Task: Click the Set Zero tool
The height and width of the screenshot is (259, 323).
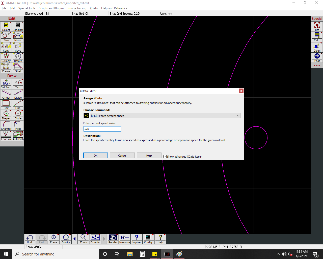Action: [6, 84]
